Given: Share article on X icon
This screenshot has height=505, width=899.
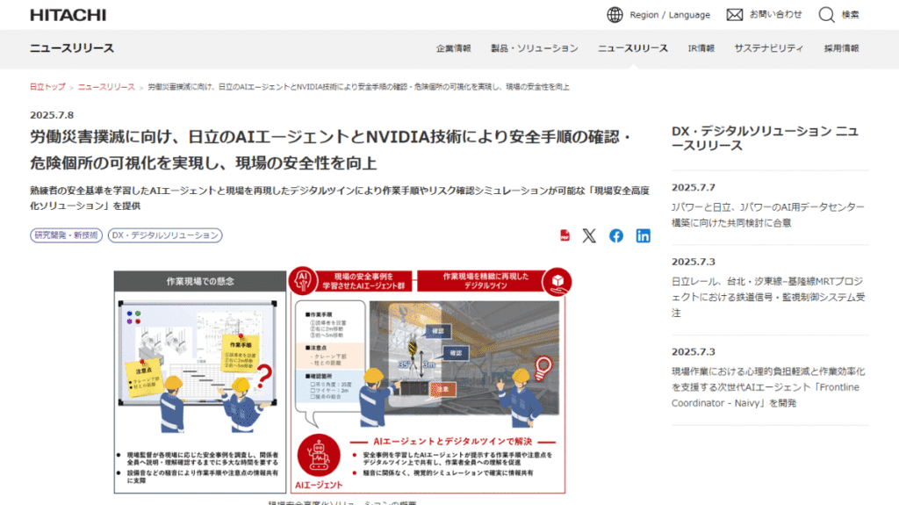Looking at the screenshot, I should coord(589,236).
